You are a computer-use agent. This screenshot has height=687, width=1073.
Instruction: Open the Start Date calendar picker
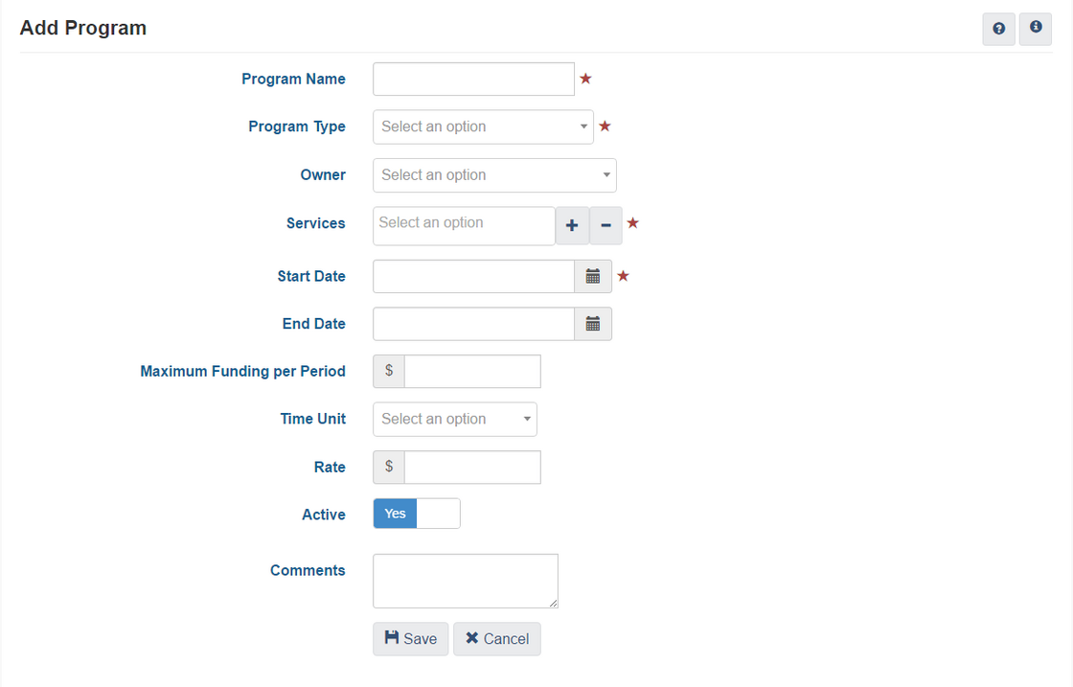(x=593, y=276)
